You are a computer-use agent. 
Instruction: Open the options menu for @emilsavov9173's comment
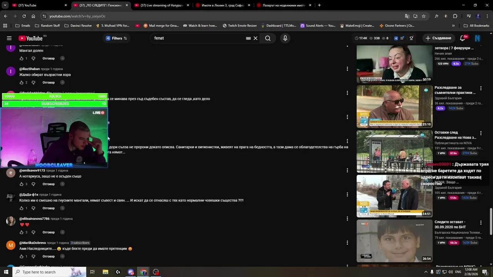[x=347, y=170]
